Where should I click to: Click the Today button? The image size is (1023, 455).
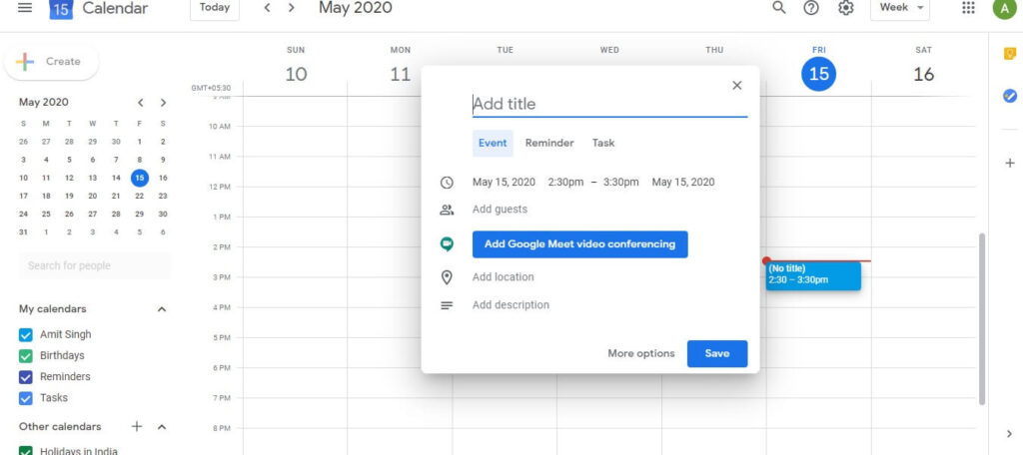pos(215,8)
